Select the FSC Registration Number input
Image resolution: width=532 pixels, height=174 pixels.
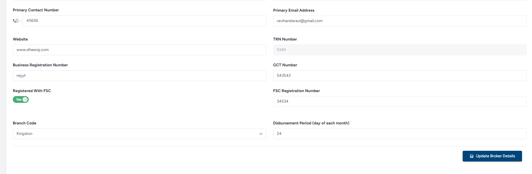coord(399,101)
